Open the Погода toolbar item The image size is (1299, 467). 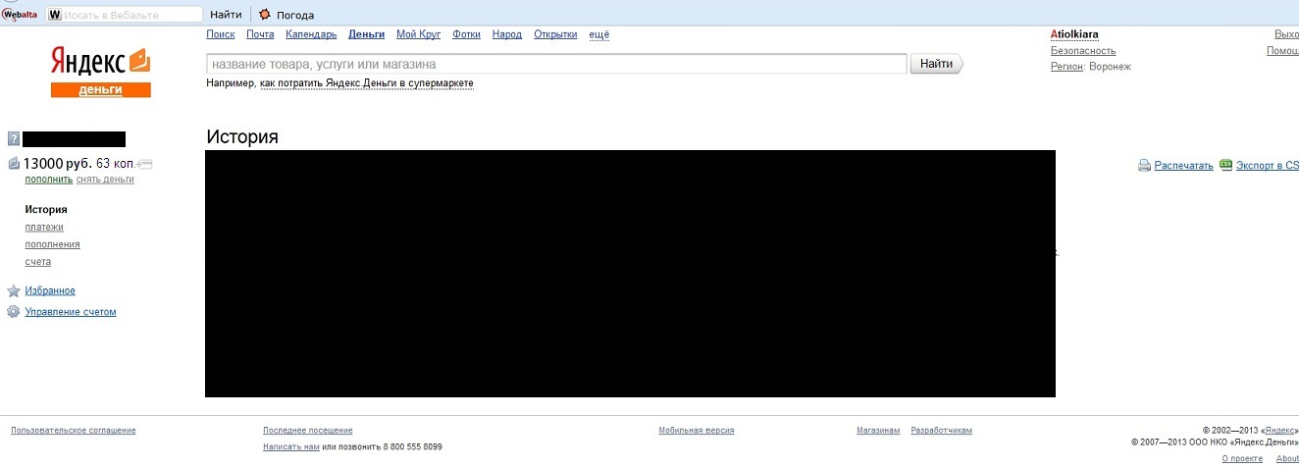286,15
